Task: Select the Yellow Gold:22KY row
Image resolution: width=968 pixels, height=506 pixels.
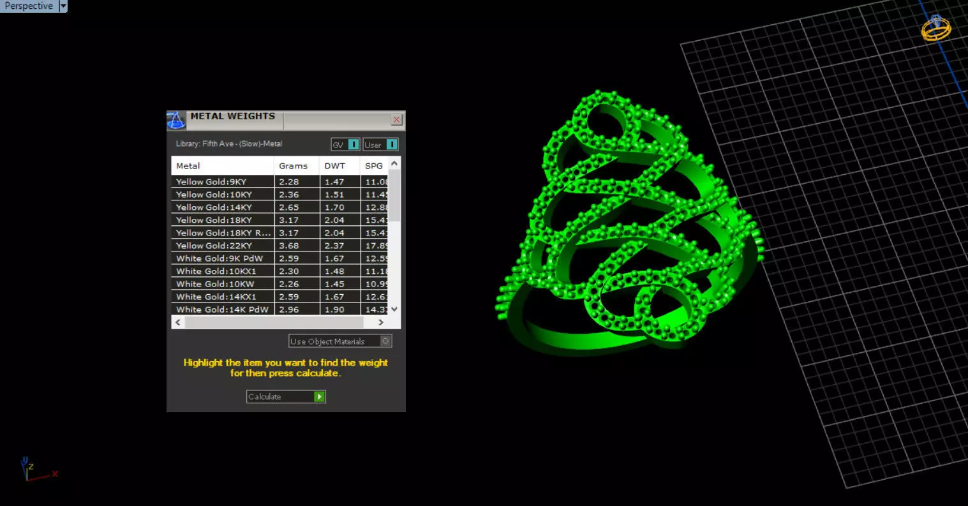Action: pos(279,246)
